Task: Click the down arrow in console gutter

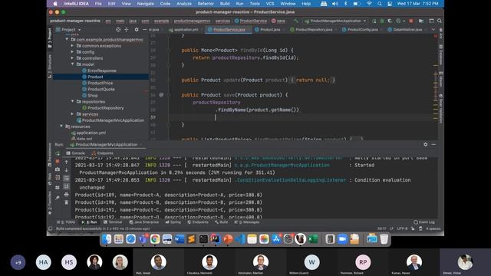Action: [x=67, y=170]
